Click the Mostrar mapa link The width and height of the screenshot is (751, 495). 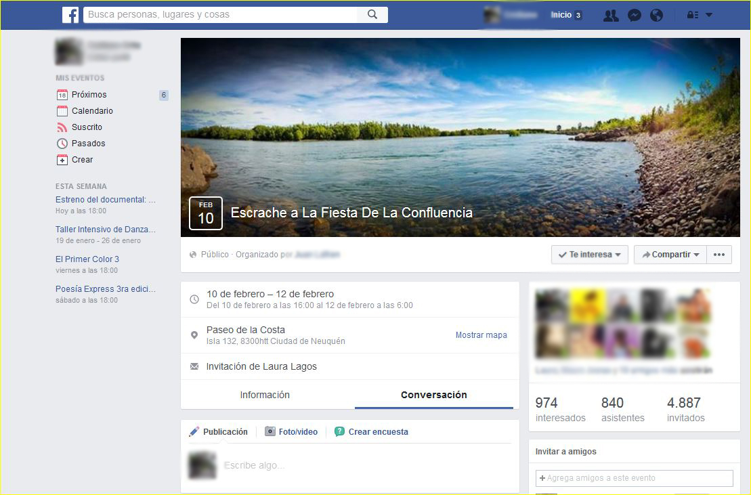click(481, 335)
